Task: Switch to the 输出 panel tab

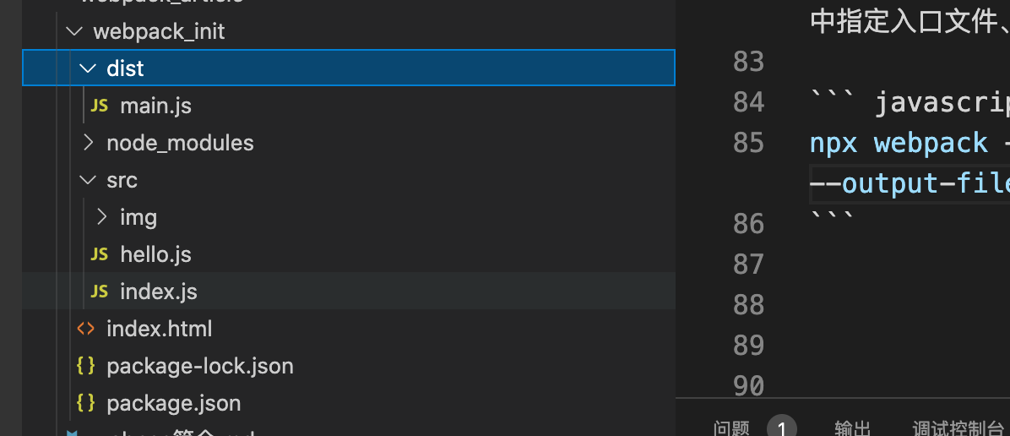Action: [x=853, y=428]
